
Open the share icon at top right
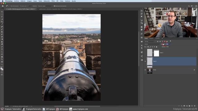pos(196,6)
